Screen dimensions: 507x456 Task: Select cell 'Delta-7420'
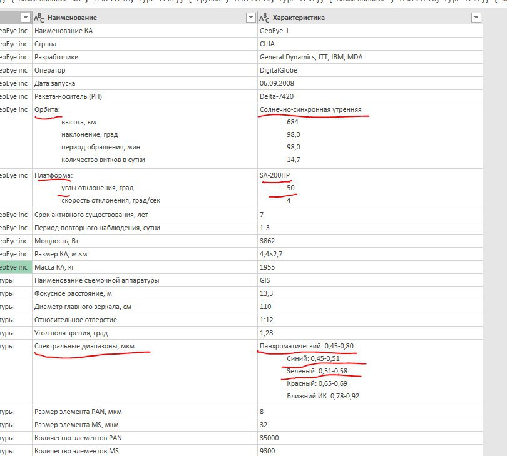click(370, 96)
